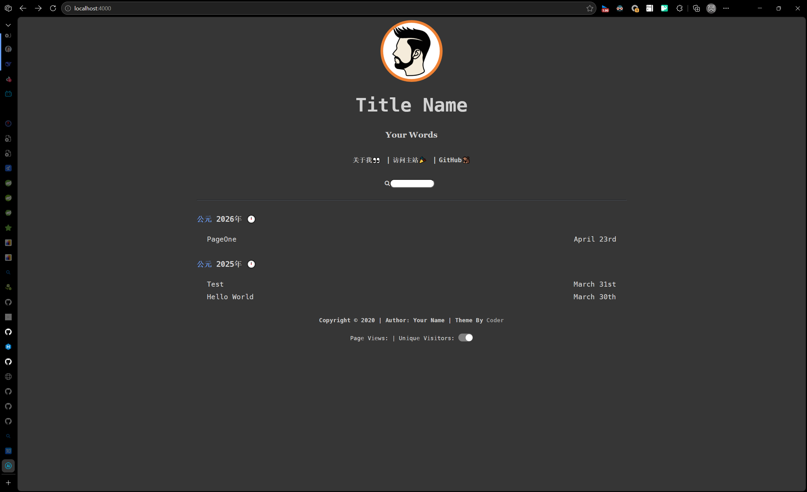Bookmark this page with the star icon
Screen dimensions: 807x492
pos(589,8)
